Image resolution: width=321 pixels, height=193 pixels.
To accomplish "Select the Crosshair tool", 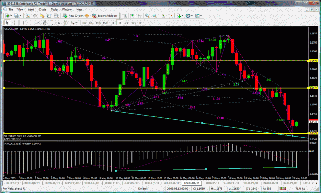I will pos(14,23).
